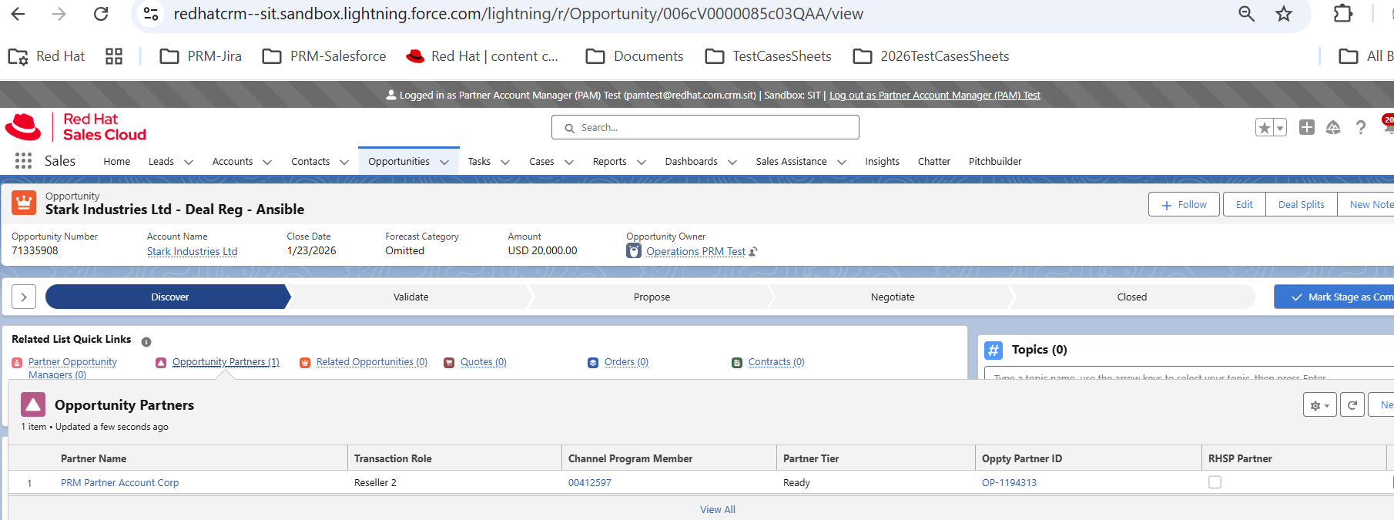Select the Propose stage
This screenshot has width=1394, height=520.
click(652, 297)
